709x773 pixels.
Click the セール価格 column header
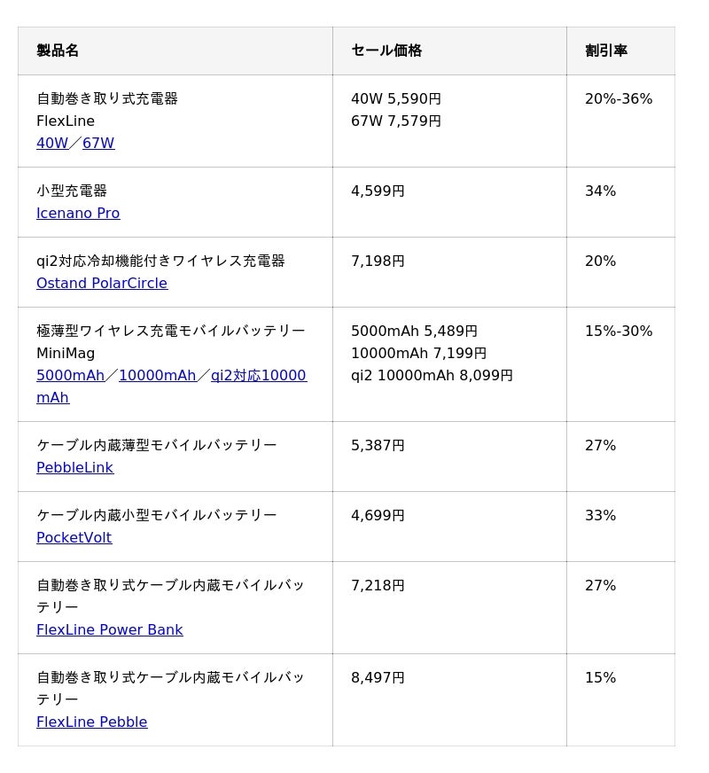[x=386, y=51]
